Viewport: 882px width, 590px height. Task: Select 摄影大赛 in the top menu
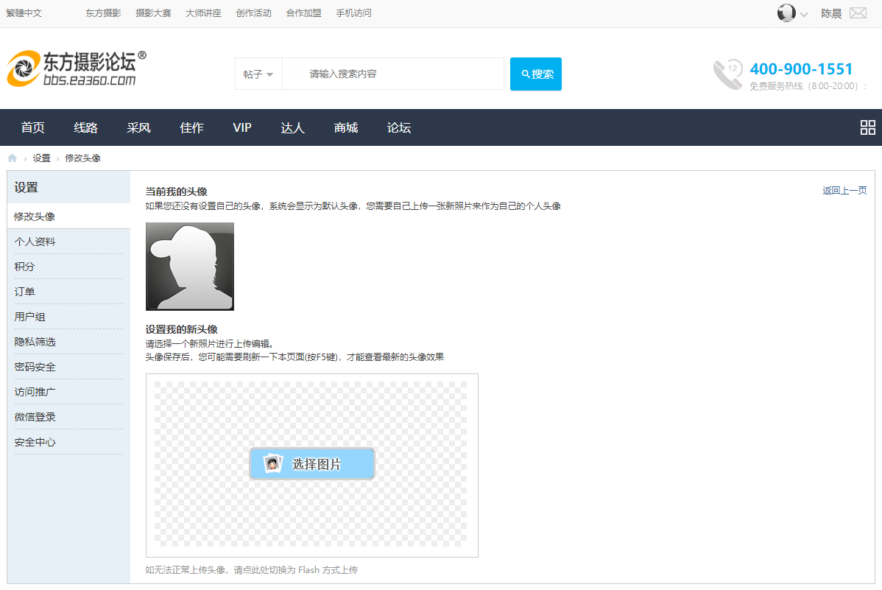click(x=153, y=13)
